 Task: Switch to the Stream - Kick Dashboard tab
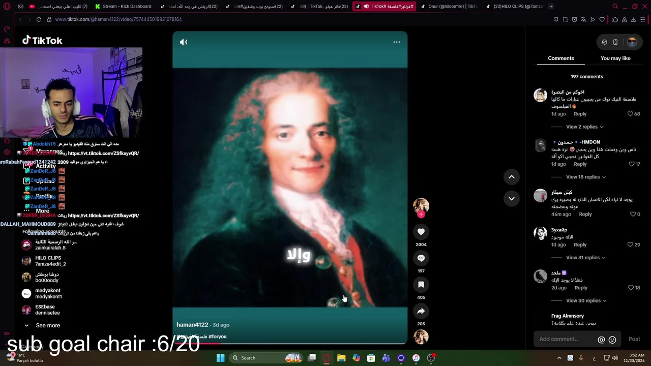[124, 6]
